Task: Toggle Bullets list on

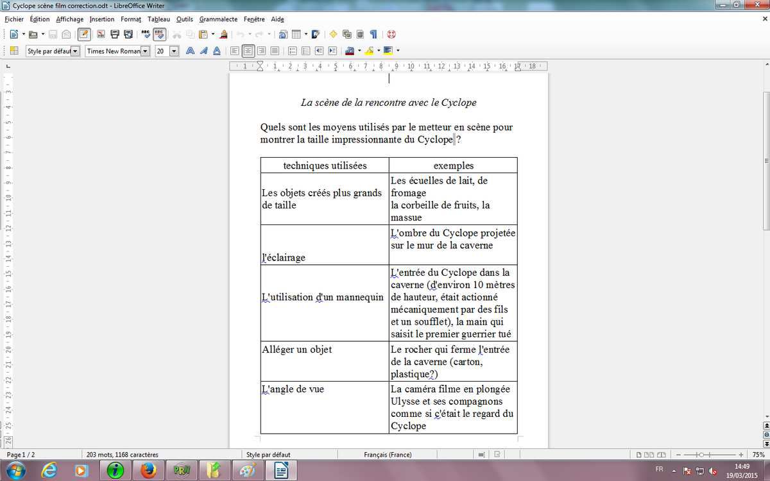Action: [x=305, y=51]
